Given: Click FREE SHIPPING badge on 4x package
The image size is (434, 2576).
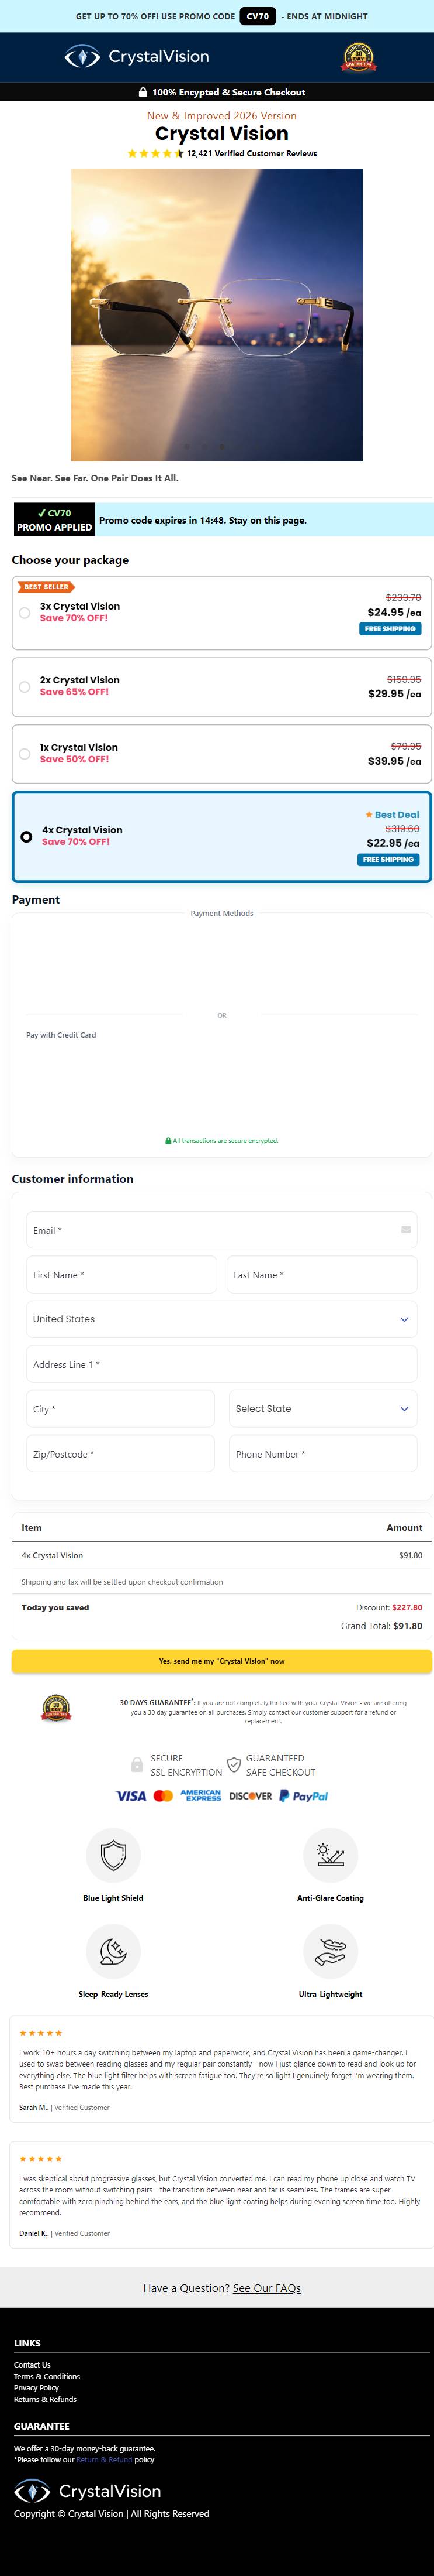Looking at the screenshot, I should coord(388,860).
